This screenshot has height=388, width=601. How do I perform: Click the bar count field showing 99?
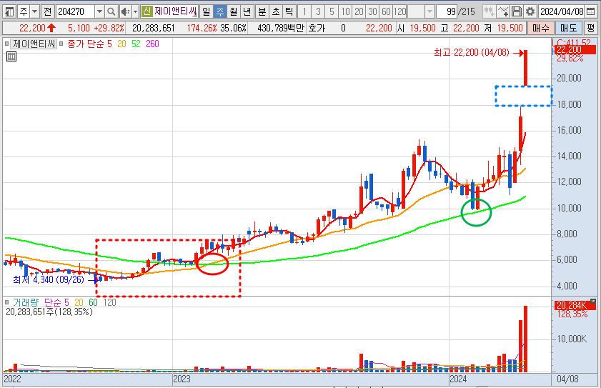[447, 11]
